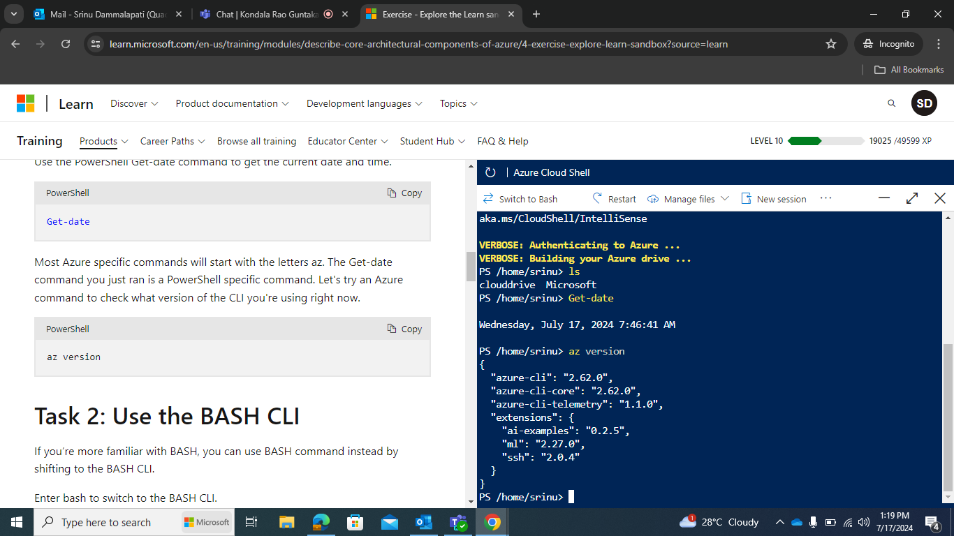This screenshot has width=954, height=536.
Task: Open the Mail app on taskbar
Action: click(390, 522)
